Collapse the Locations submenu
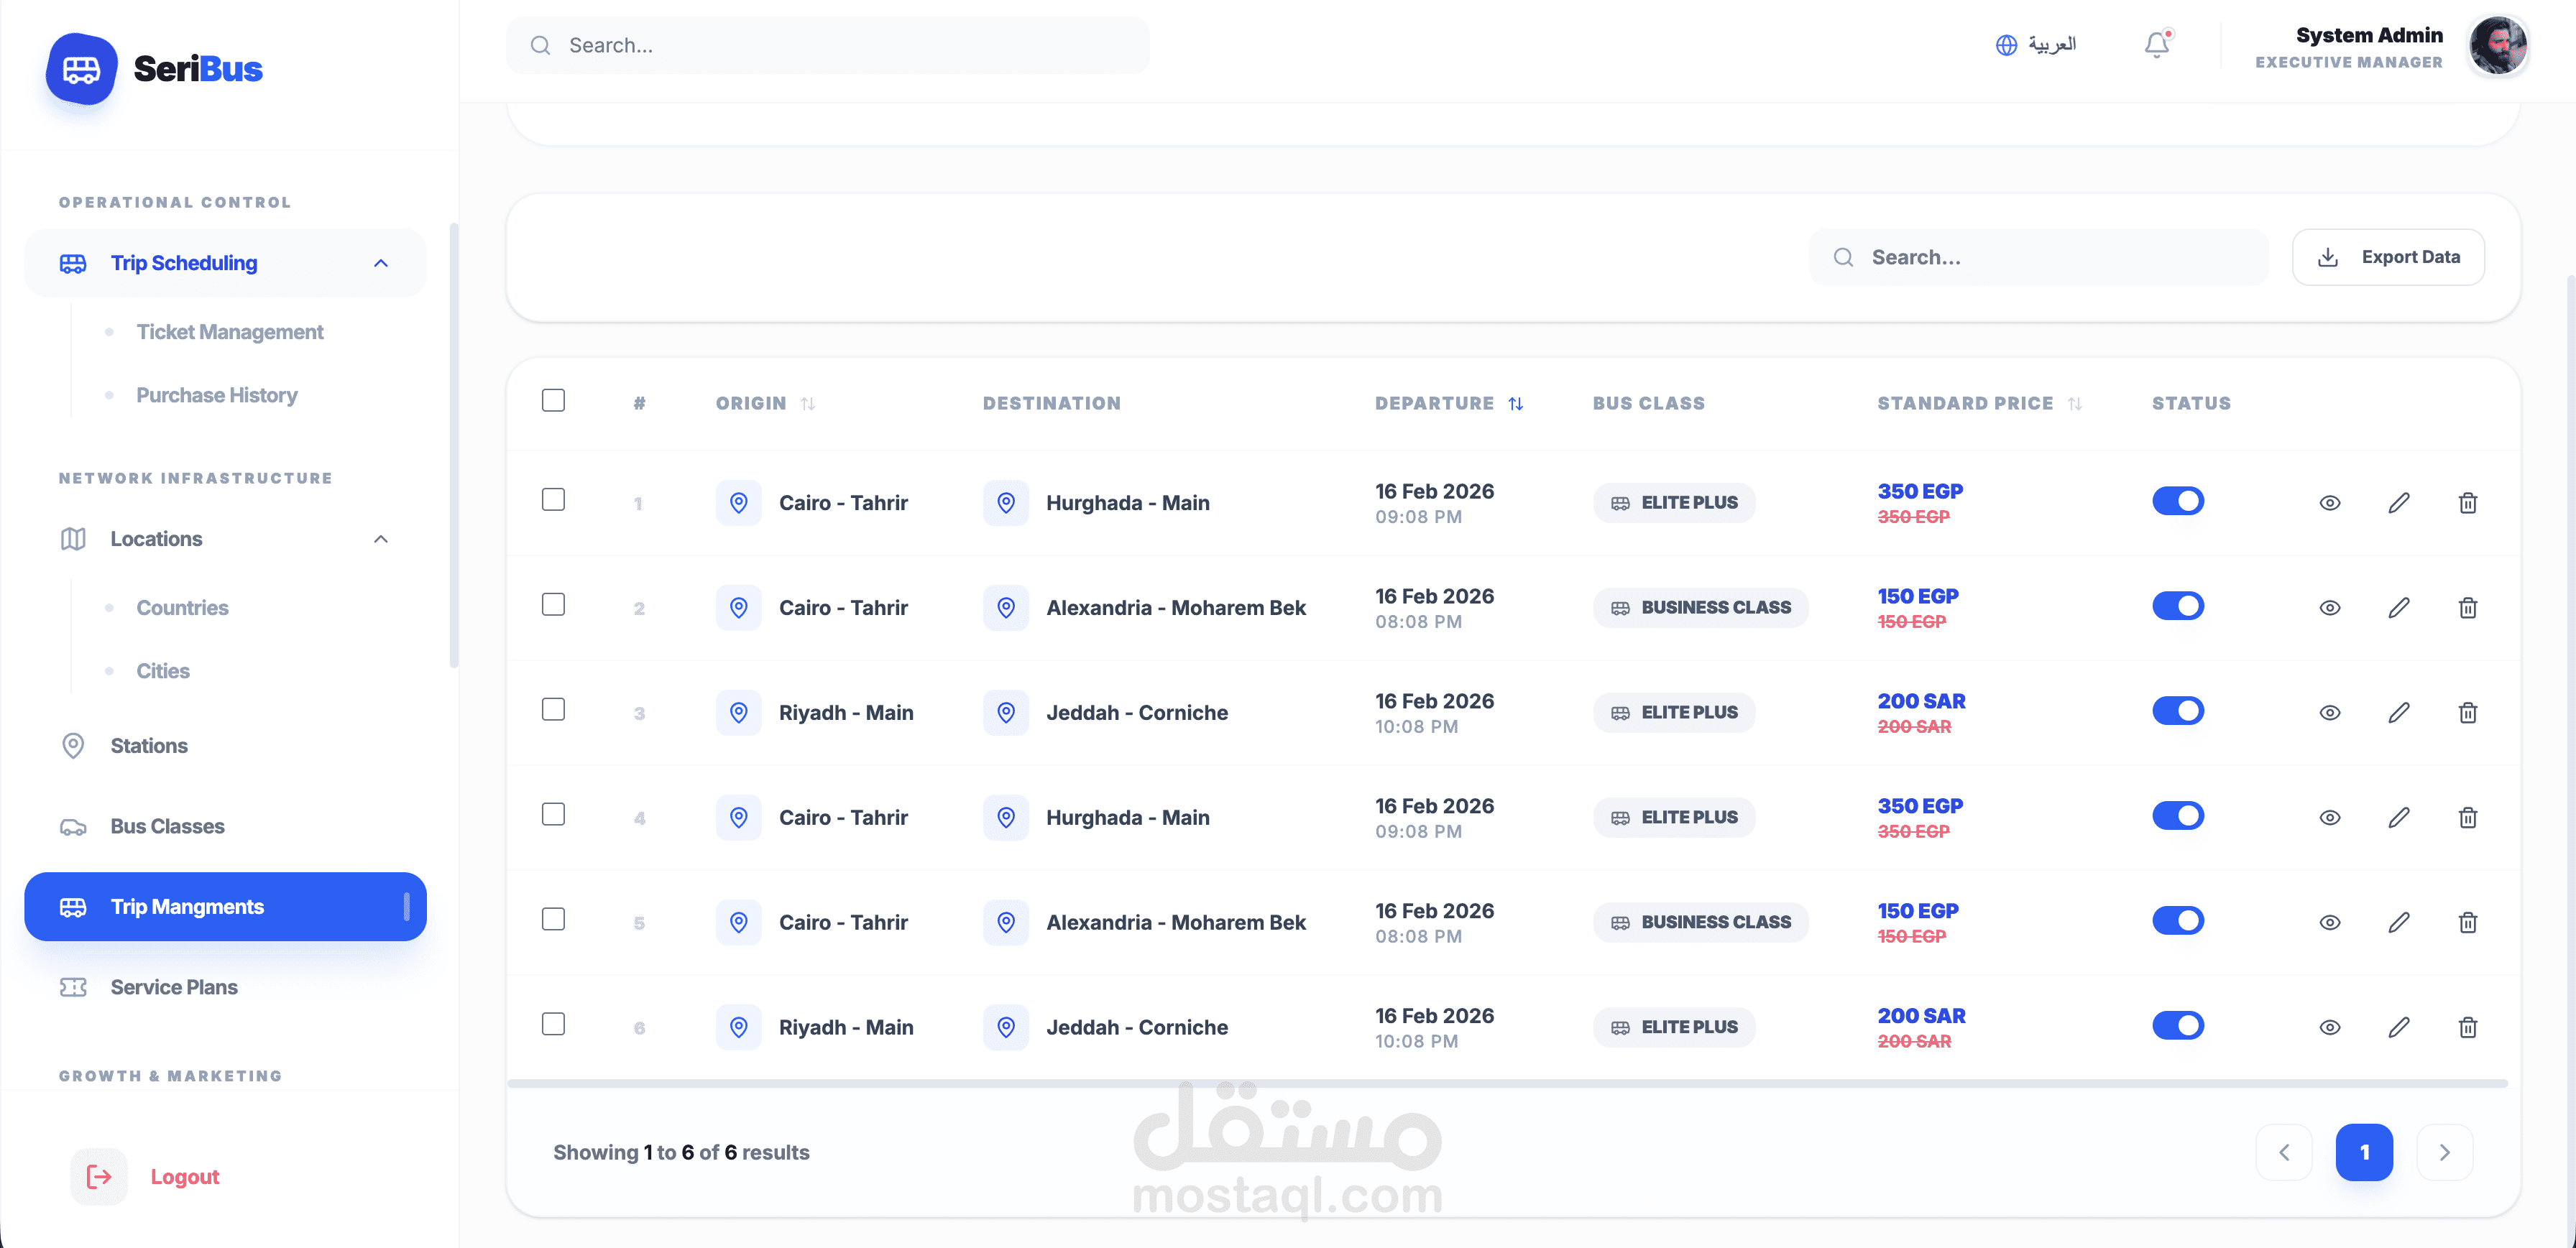This screenshot has width=2576, height=1248. pos(380,539)
